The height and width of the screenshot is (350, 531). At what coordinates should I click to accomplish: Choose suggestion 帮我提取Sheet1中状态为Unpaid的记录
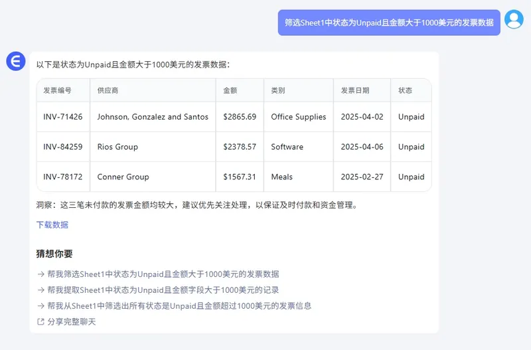click(163, 290)
